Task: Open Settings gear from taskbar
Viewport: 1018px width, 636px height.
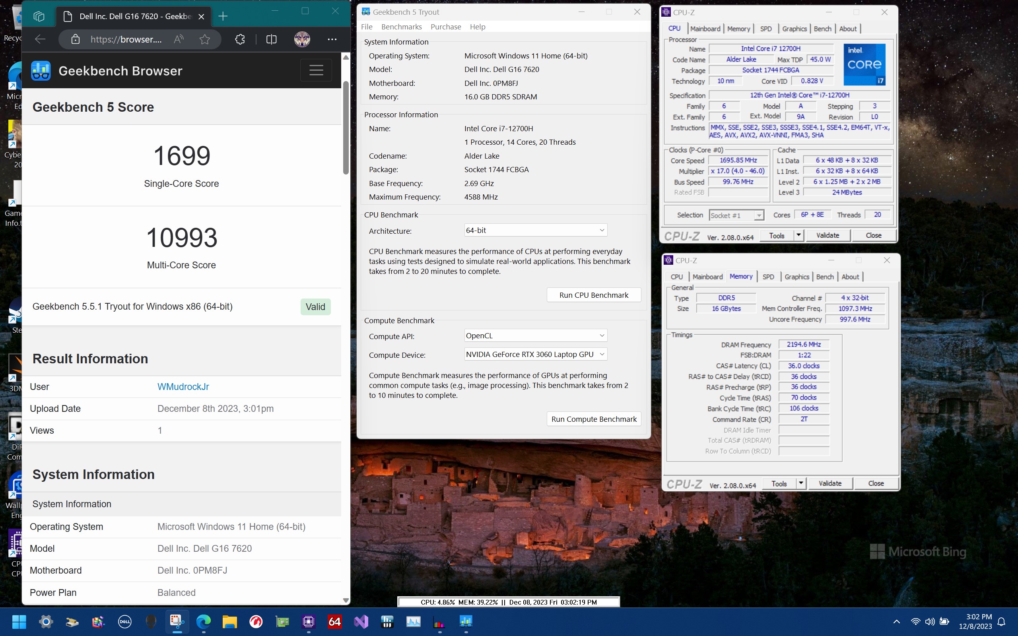Action: coord(46,621)
